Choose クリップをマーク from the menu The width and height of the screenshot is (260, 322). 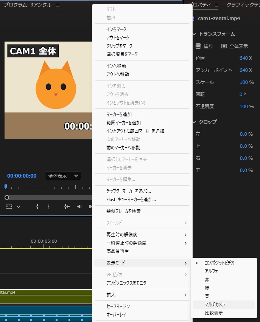pos(142,46)
